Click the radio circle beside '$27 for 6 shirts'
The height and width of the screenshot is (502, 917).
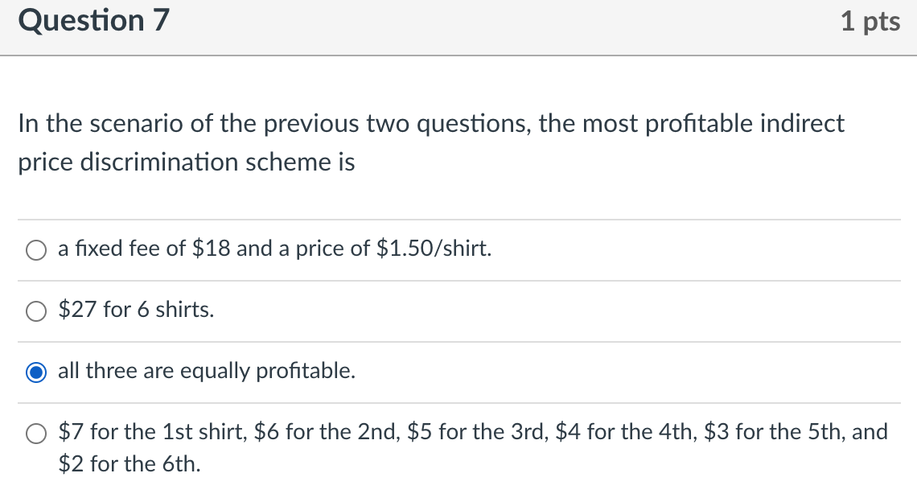35,311
